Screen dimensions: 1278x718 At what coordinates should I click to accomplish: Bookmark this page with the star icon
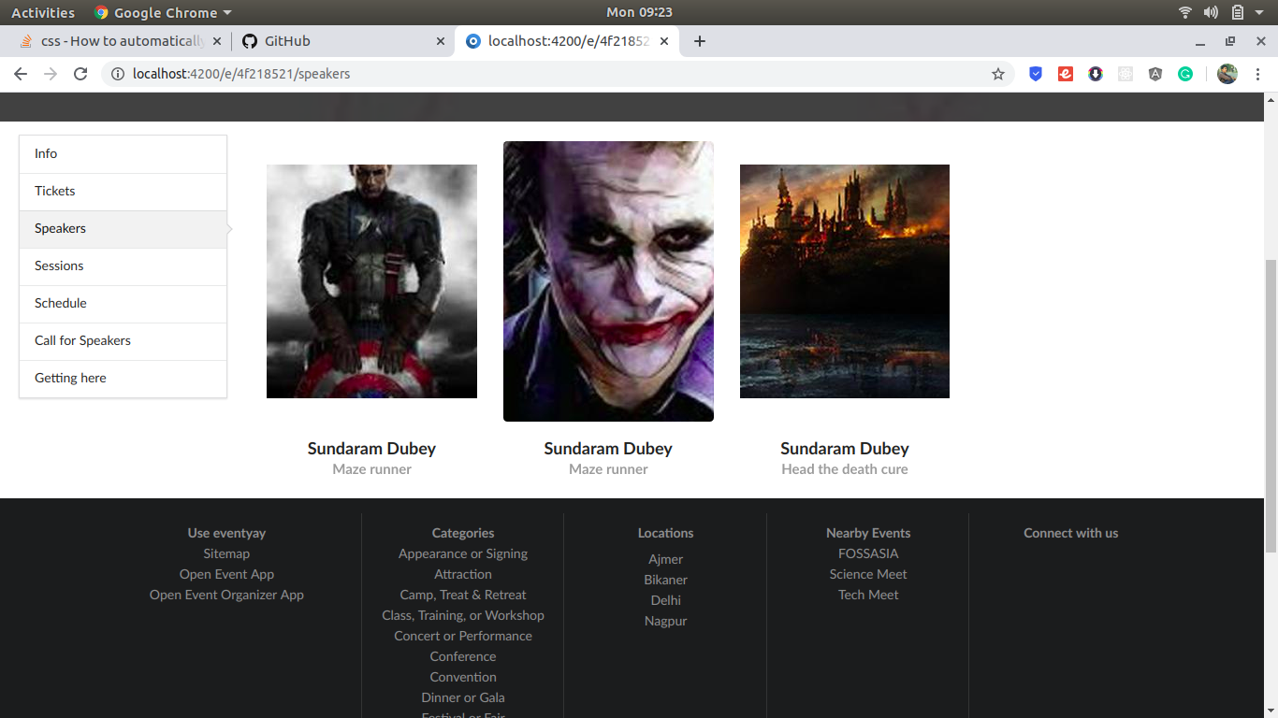998,74
